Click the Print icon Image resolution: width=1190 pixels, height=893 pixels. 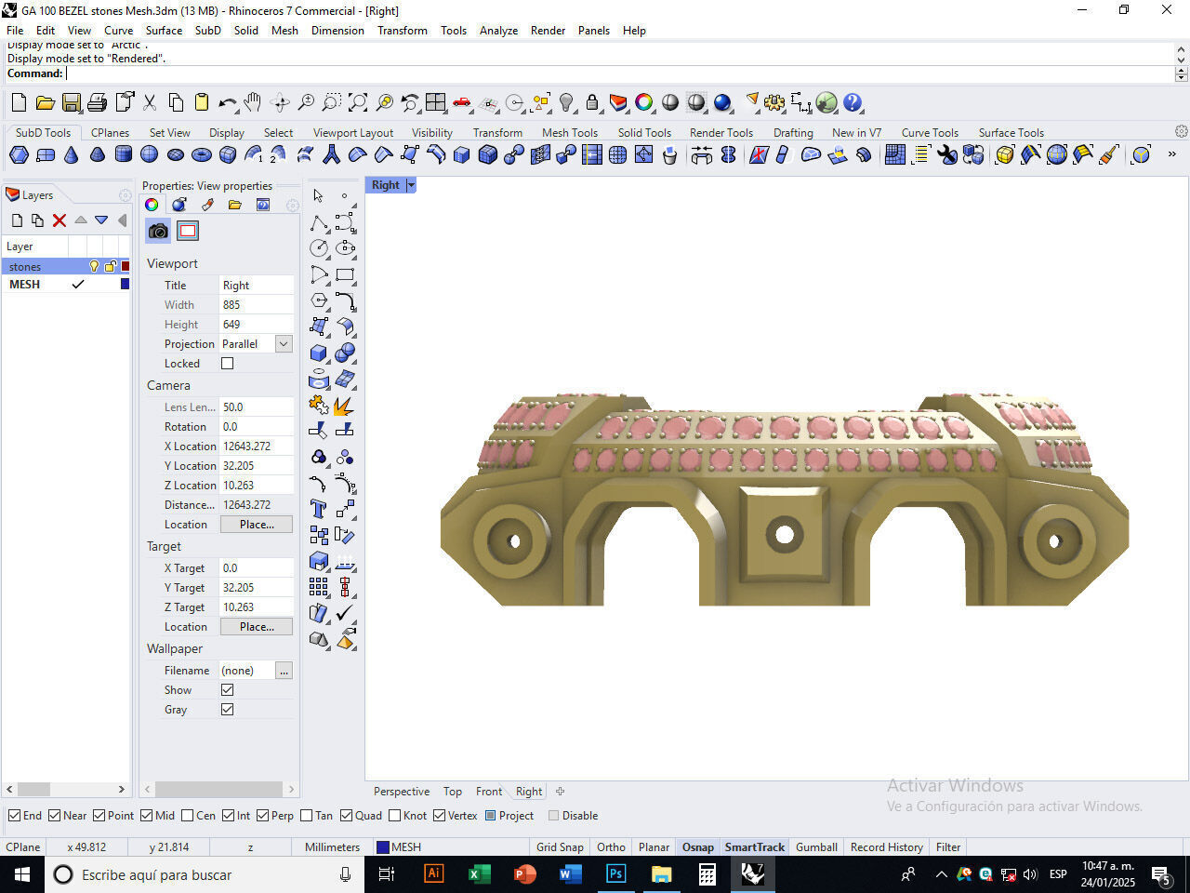(97, 103)
